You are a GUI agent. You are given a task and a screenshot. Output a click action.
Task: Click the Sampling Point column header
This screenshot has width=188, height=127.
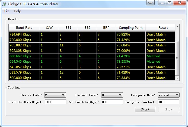[x=131, y=28]
